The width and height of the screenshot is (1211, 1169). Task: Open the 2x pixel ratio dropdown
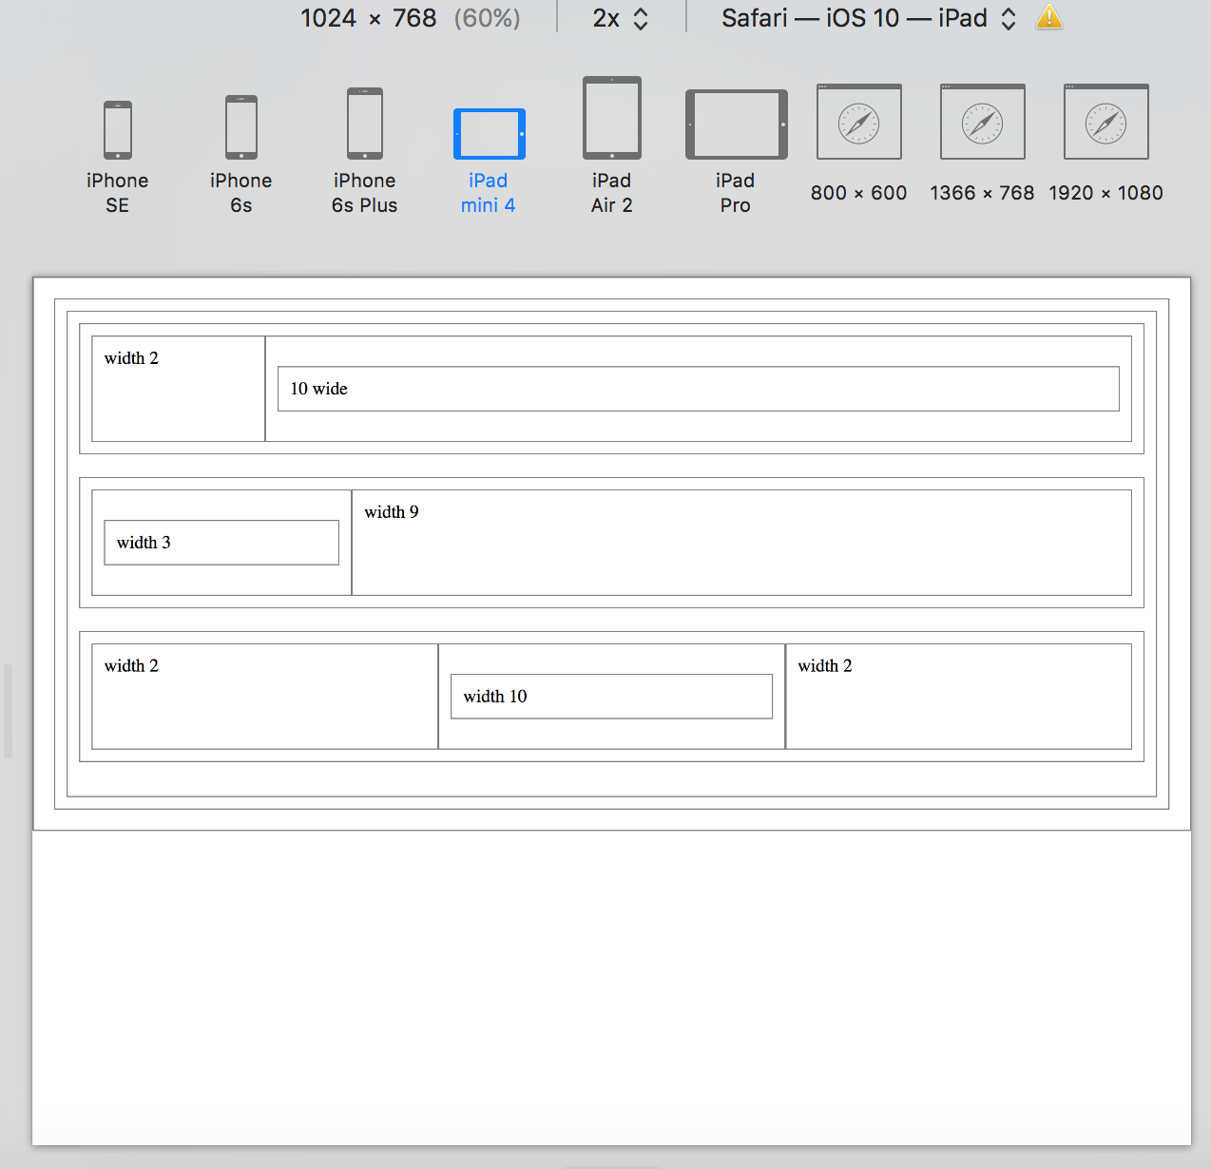(x=620, y=18)
